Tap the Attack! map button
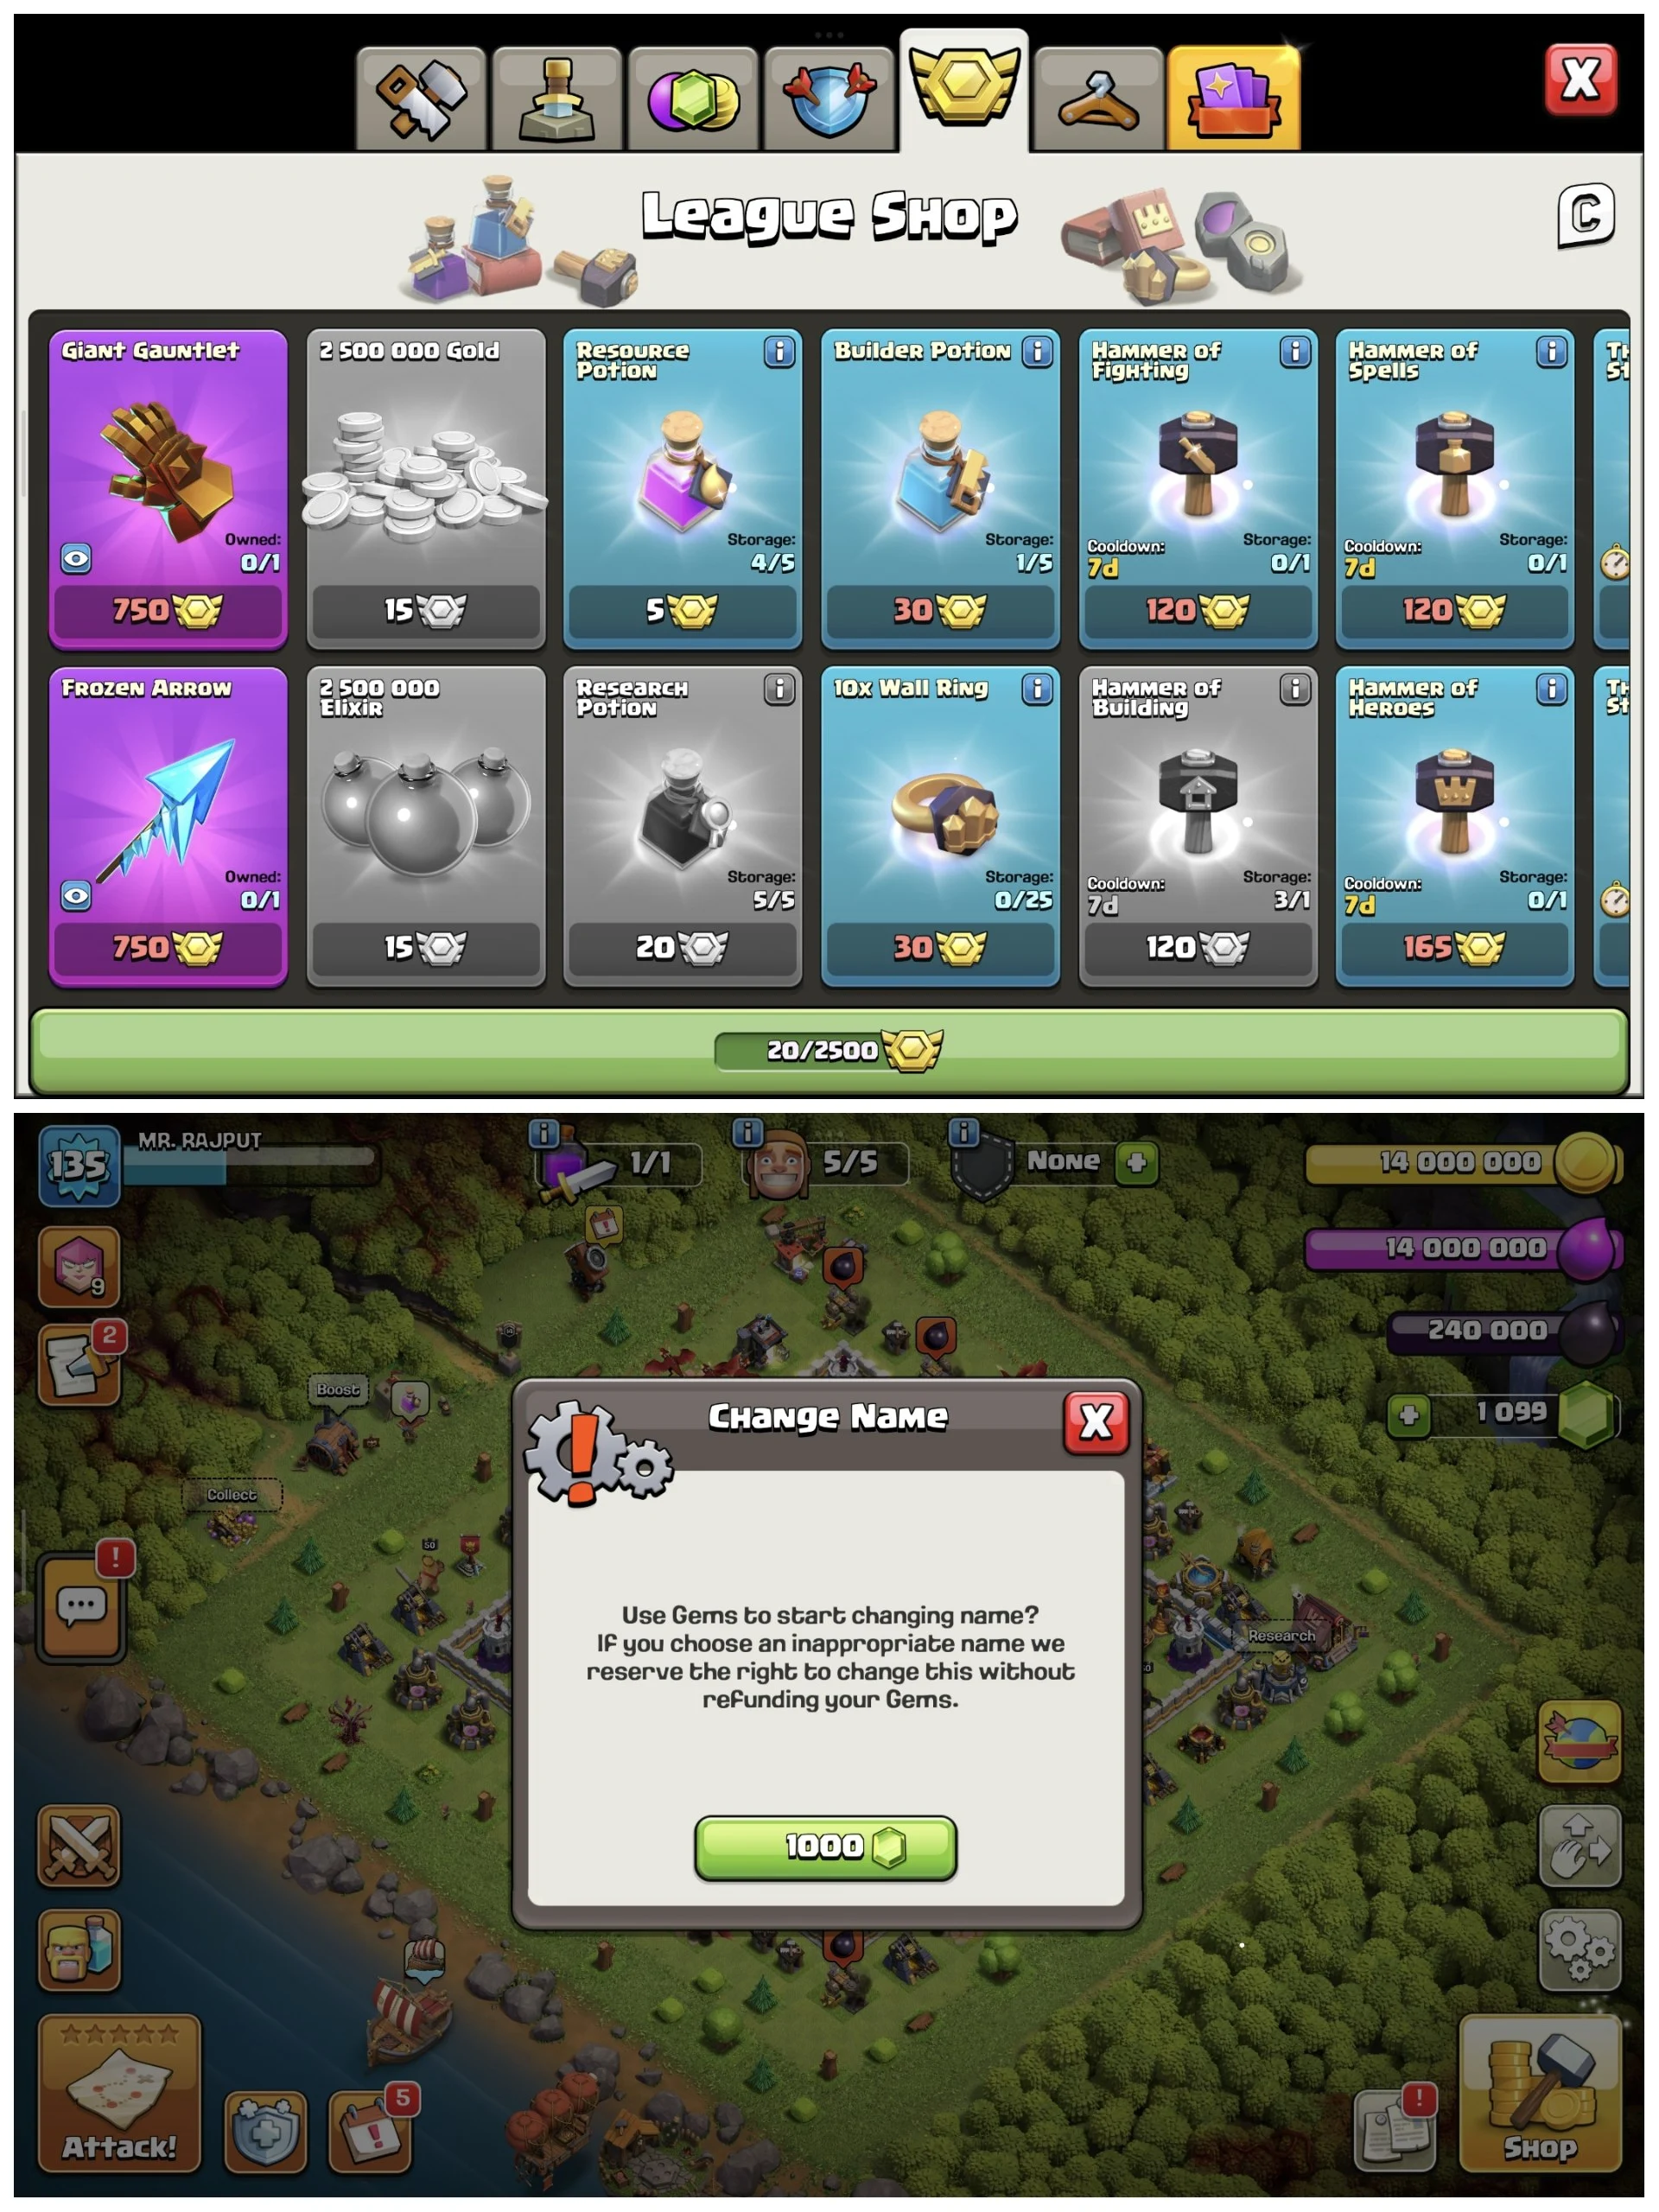This screenshot has height=2212, width=1659. pyautogui.click(x=119, y=2093)
